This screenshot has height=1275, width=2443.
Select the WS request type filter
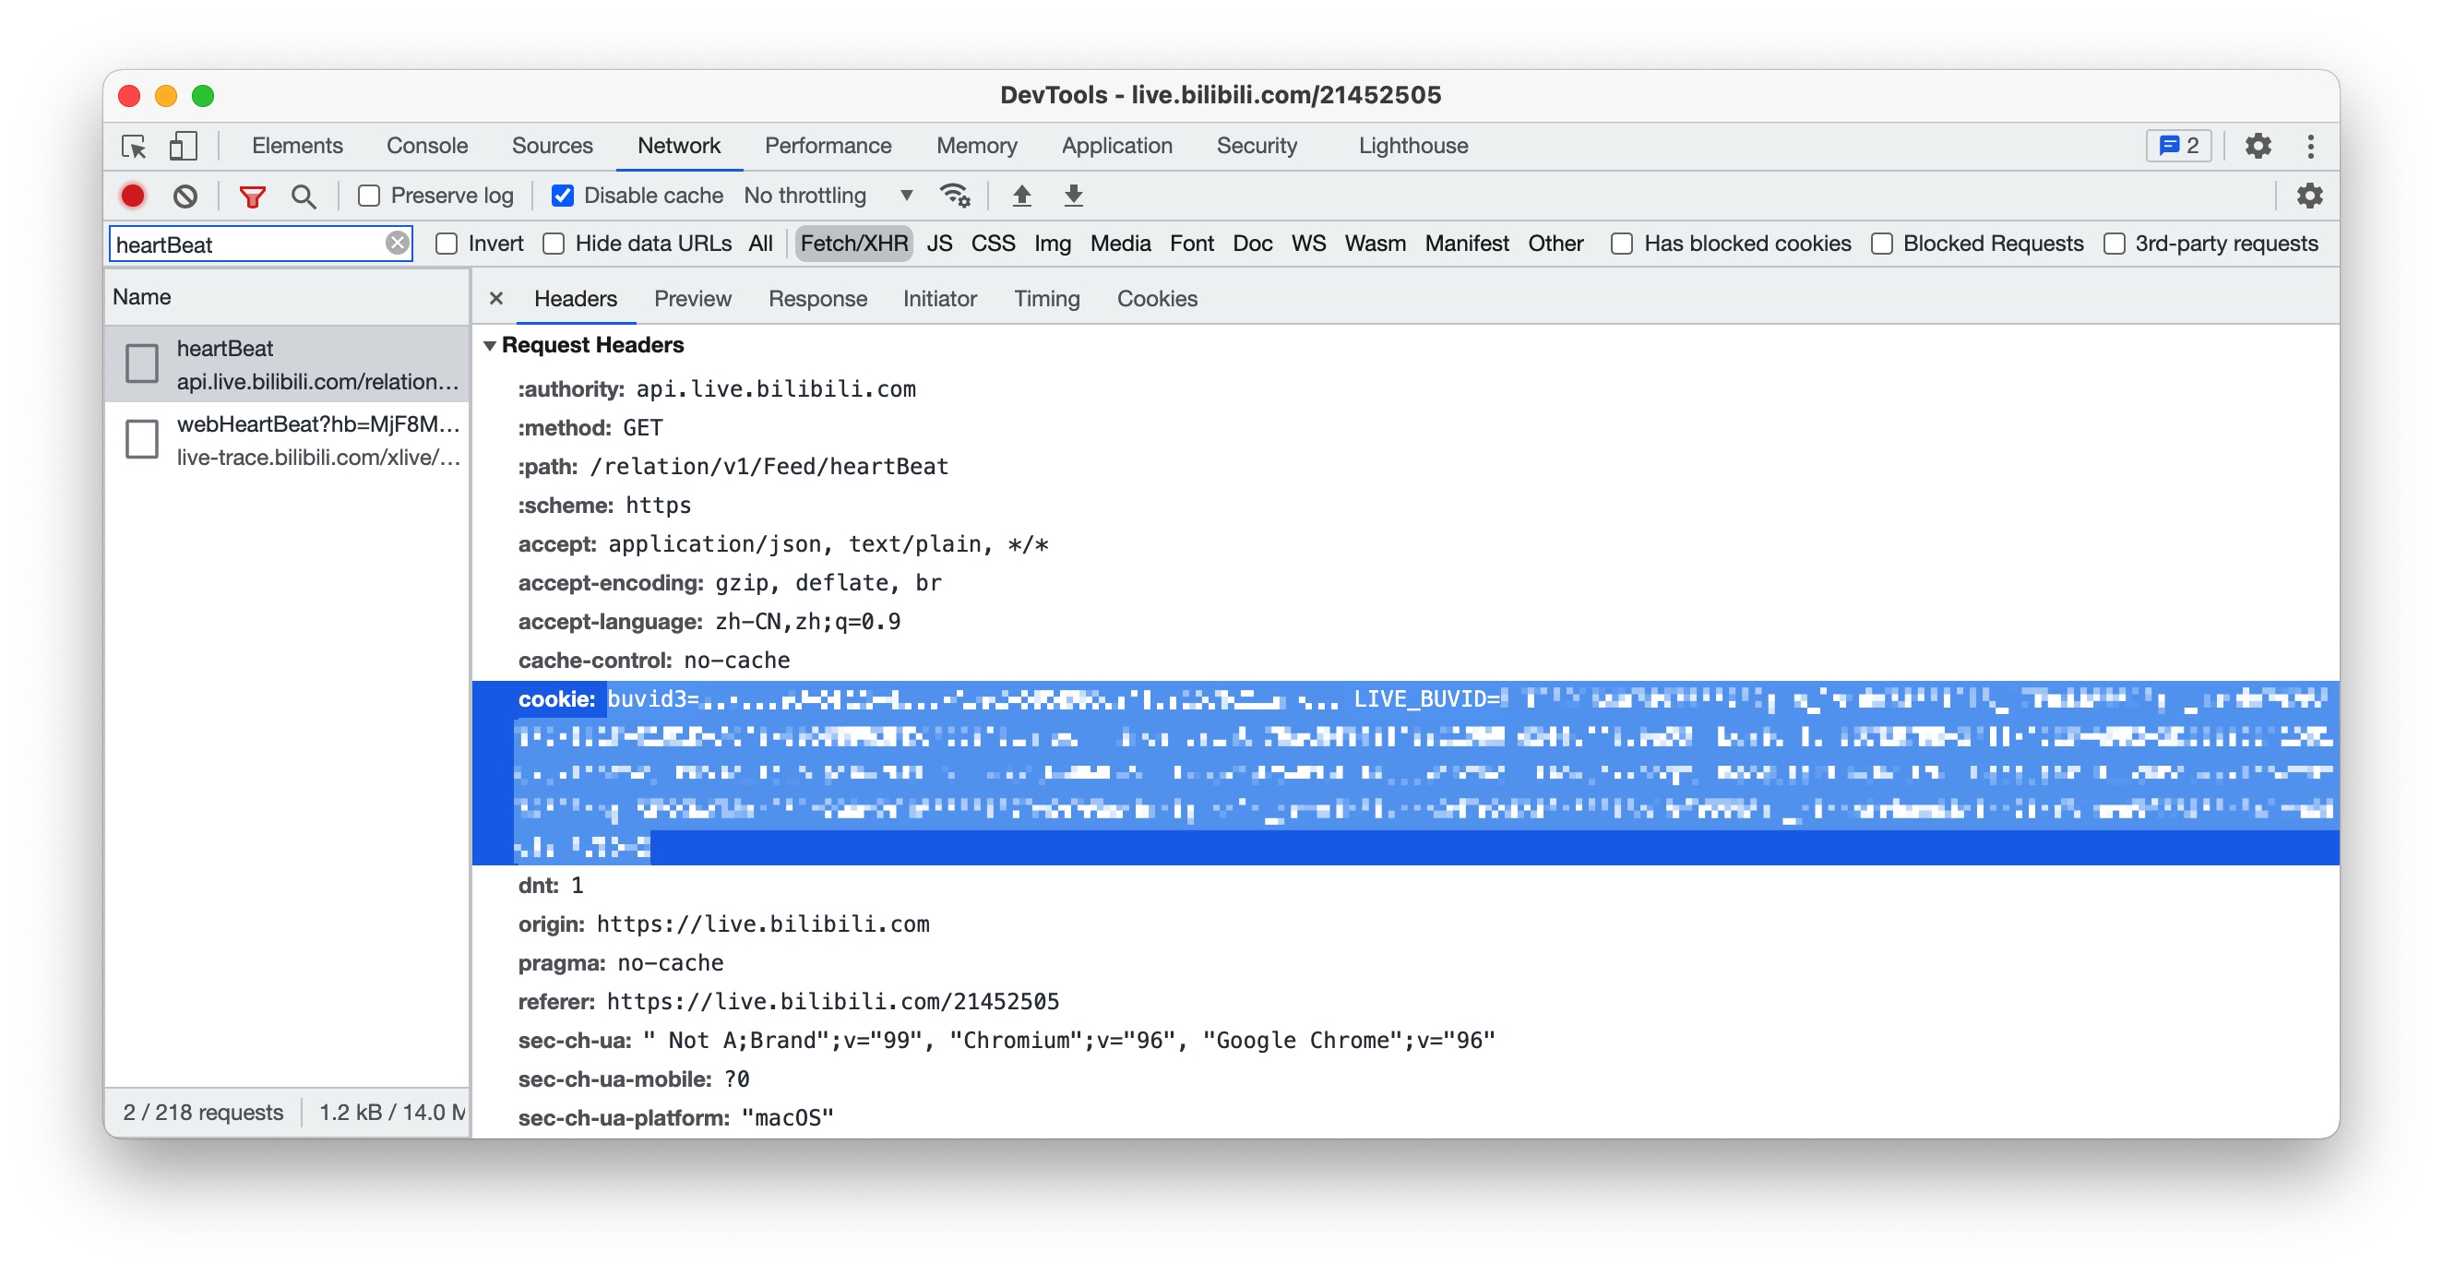tap(1308, 244)
